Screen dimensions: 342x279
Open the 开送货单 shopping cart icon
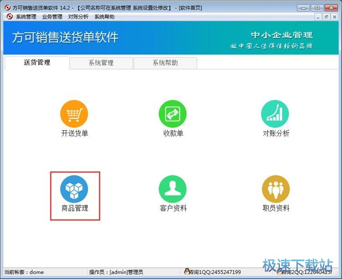(74, 114)
